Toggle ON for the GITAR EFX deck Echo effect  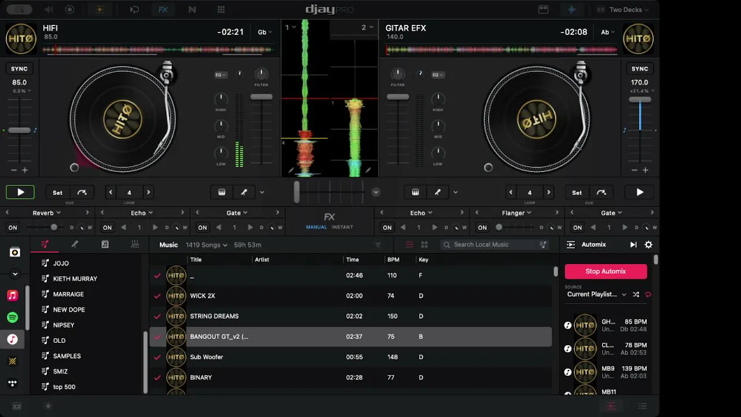point(387,228)
